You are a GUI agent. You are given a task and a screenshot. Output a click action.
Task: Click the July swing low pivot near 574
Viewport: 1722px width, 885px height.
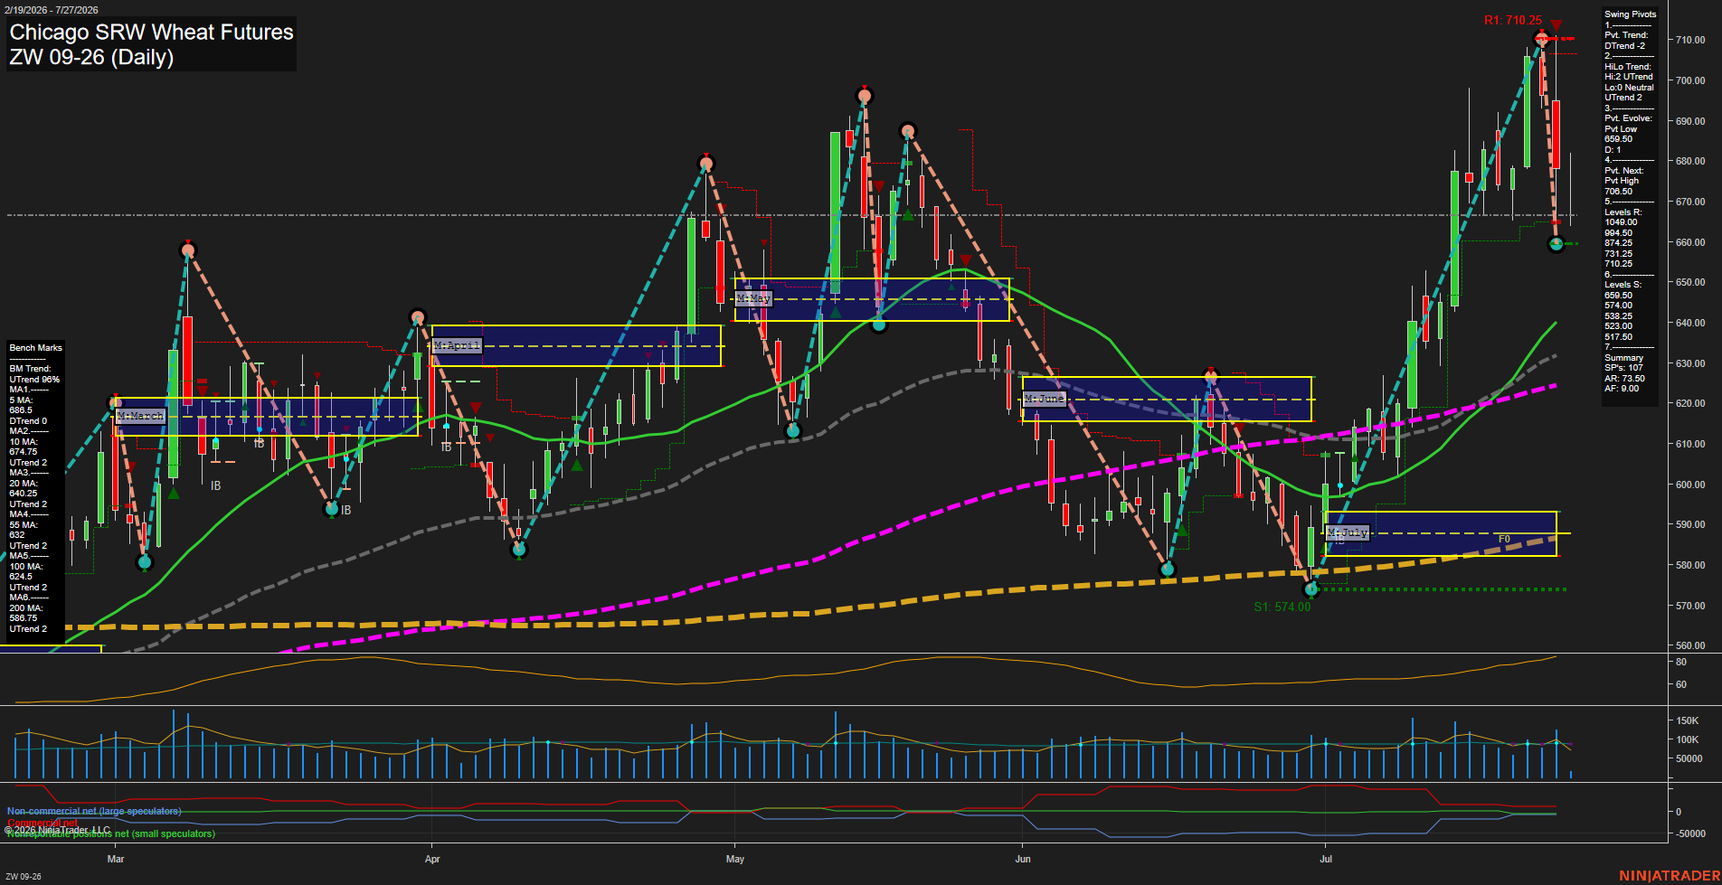(1311, 589)
